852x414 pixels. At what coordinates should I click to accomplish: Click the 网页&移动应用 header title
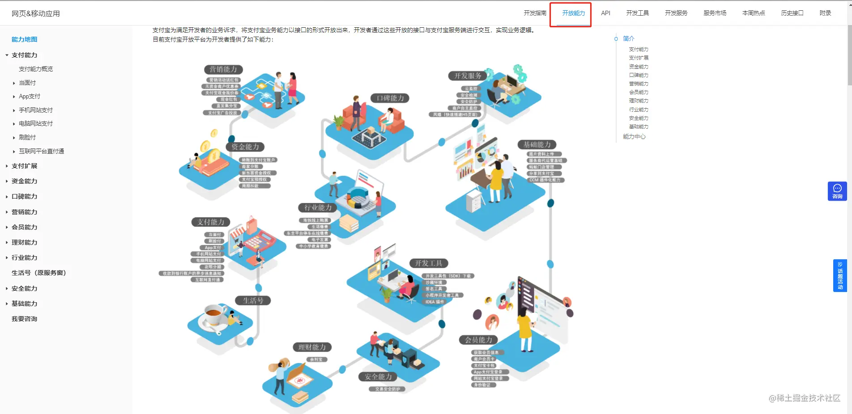coord(36,13)
